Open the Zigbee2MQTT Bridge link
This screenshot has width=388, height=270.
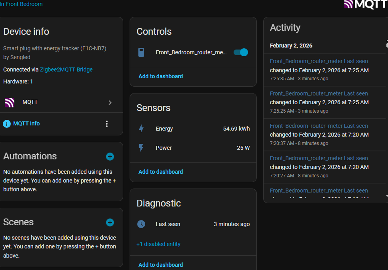tap(66, 69)
